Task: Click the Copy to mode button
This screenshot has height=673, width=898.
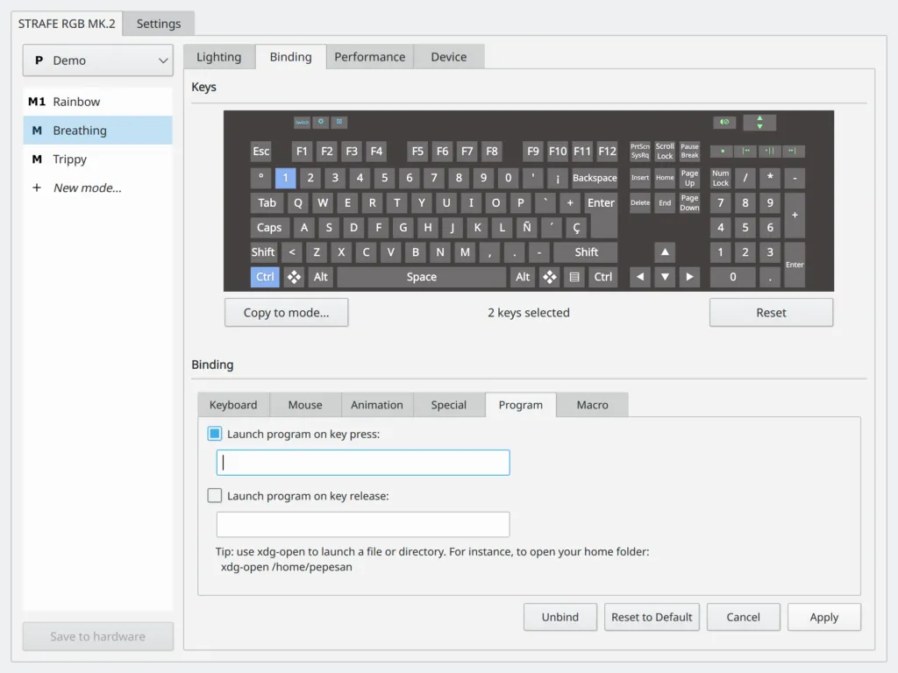Action: pos(286,313)
